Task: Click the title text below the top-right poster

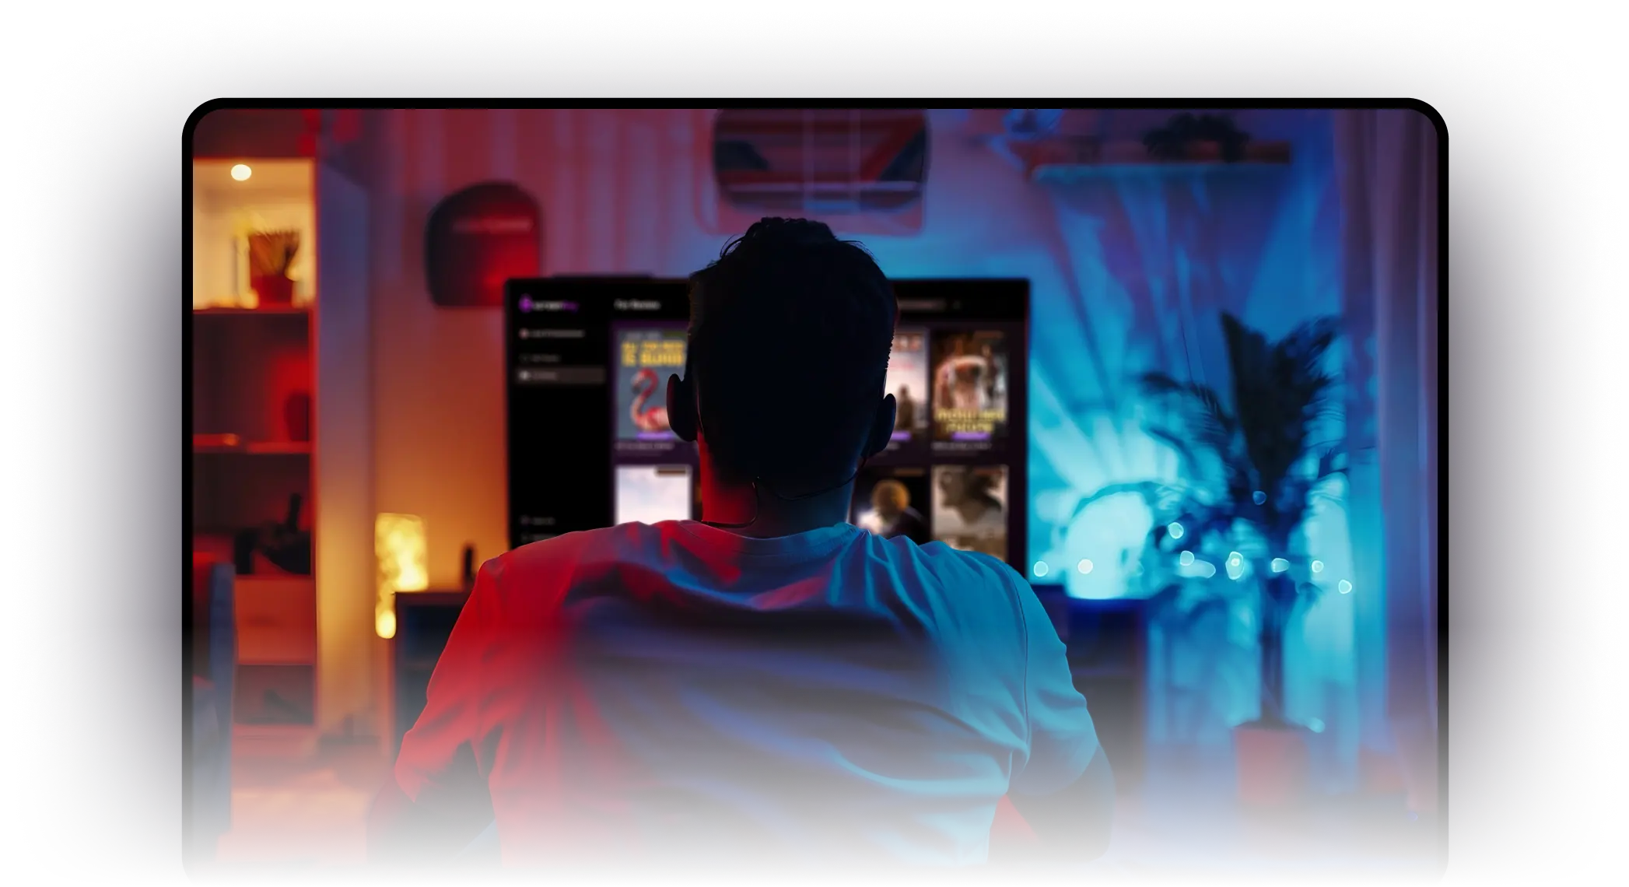Action: (x=962, y=446)
